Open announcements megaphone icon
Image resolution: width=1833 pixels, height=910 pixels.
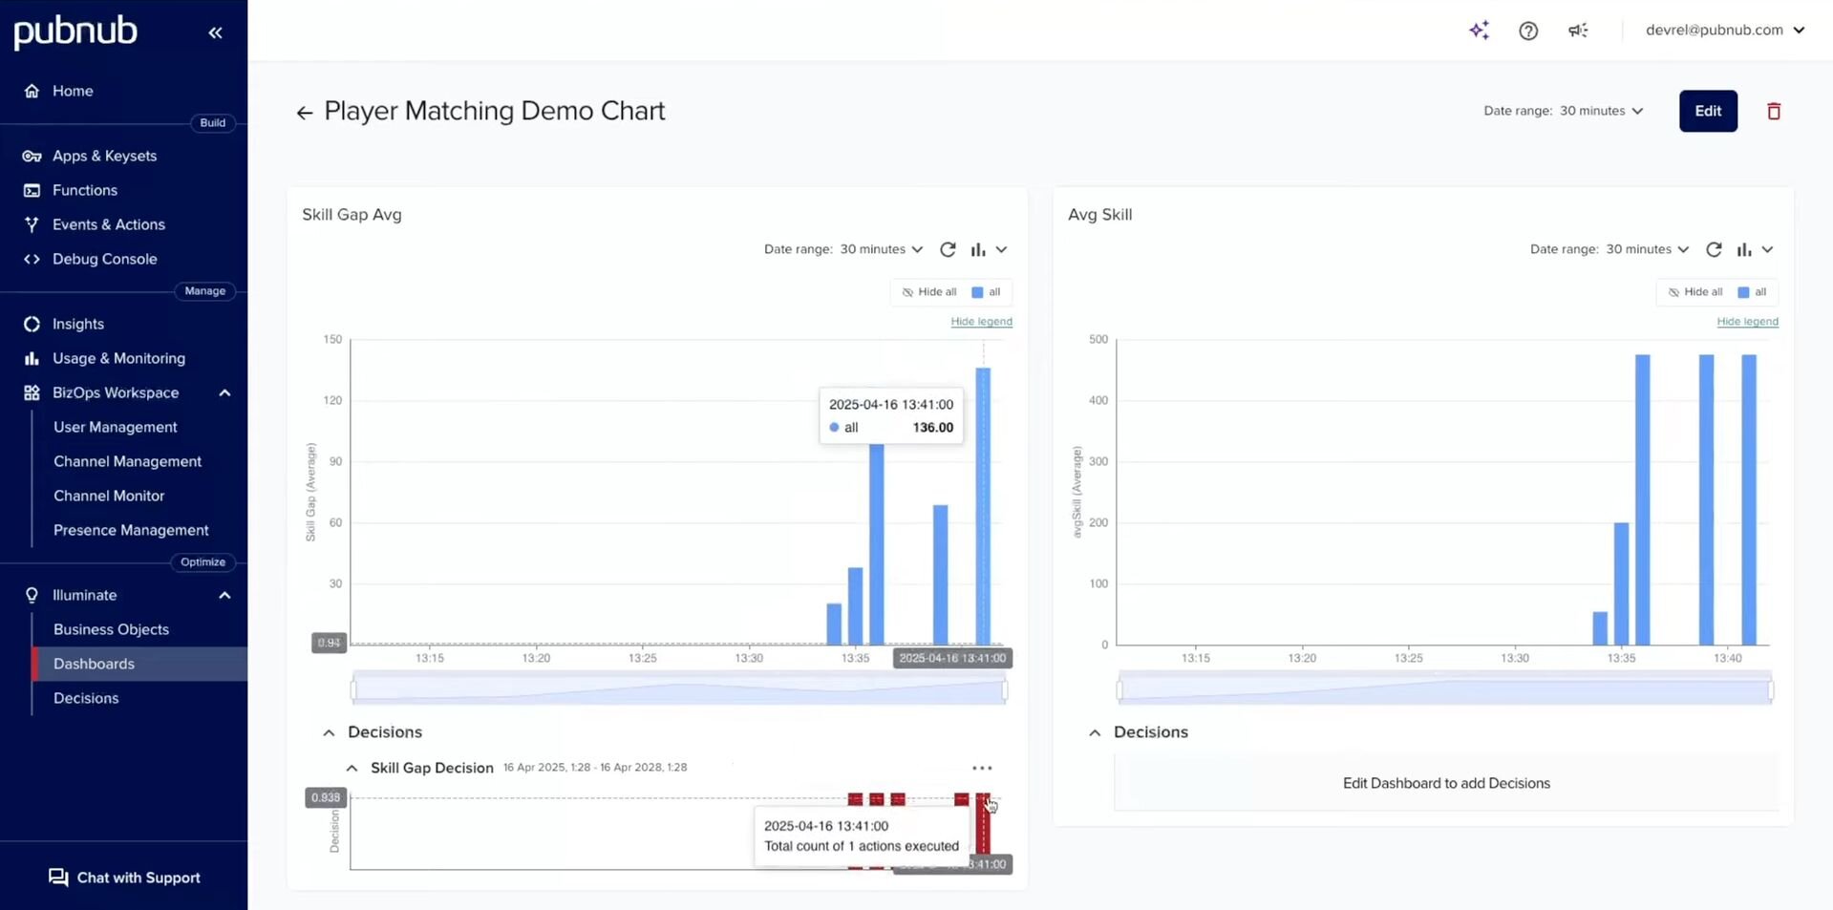[1578, 31]
